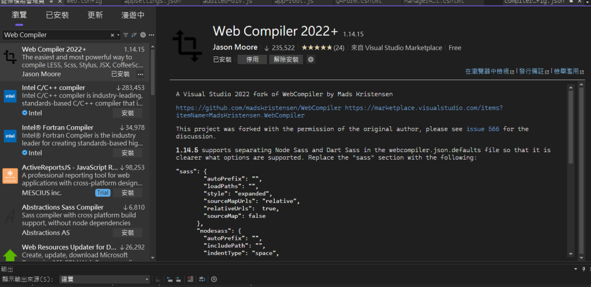Open the gear settings for Web Compiler 2022+

[311, 59]
